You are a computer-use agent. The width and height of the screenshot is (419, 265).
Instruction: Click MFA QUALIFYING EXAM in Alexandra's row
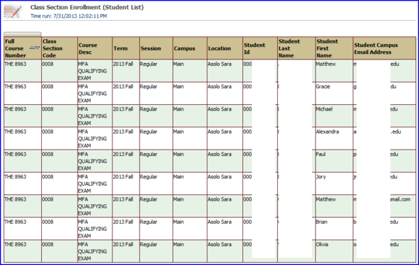coord(95,138)
